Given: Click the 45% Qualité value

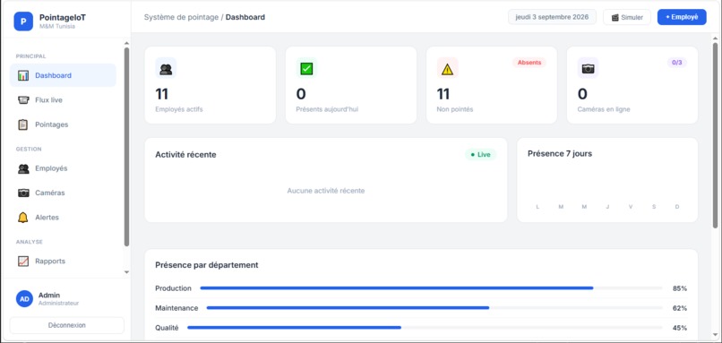Looking at the screenshot, I should [x=680, y=328].
